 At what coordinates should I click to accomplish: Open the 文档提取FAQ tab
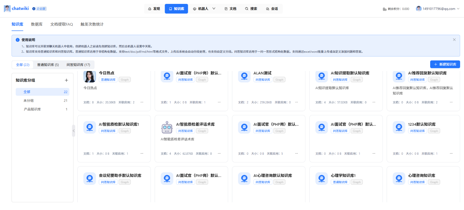[62, 24]
